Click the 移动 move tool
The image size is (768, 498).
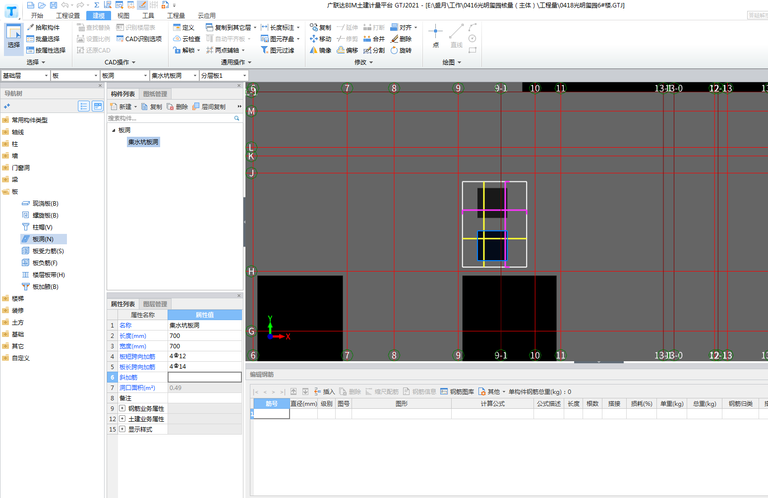coord(321,39)
